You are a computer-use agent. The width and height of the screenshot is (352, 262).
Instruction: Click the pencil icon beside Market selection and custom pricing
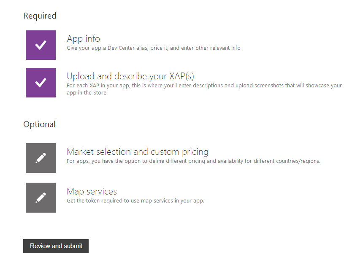tap(41, 158)
